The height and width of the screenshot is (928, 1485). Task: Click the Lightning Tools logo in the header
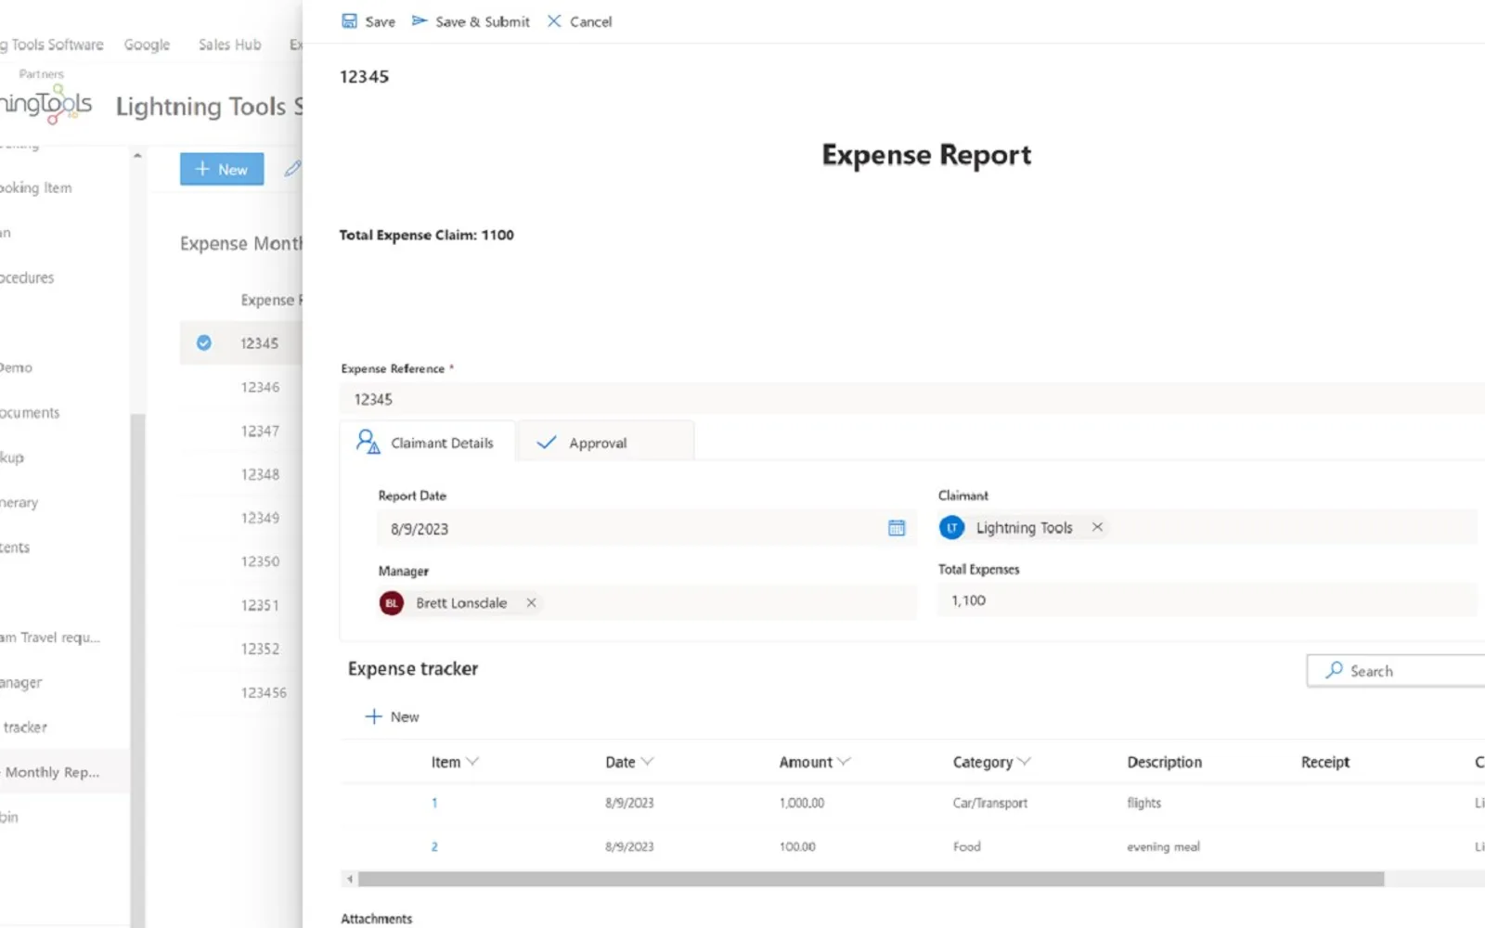[46, 105]
